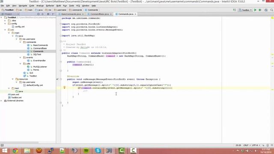Open the Build menu
This screenshot has width=274, height=154.
click(x=59, y=6)
